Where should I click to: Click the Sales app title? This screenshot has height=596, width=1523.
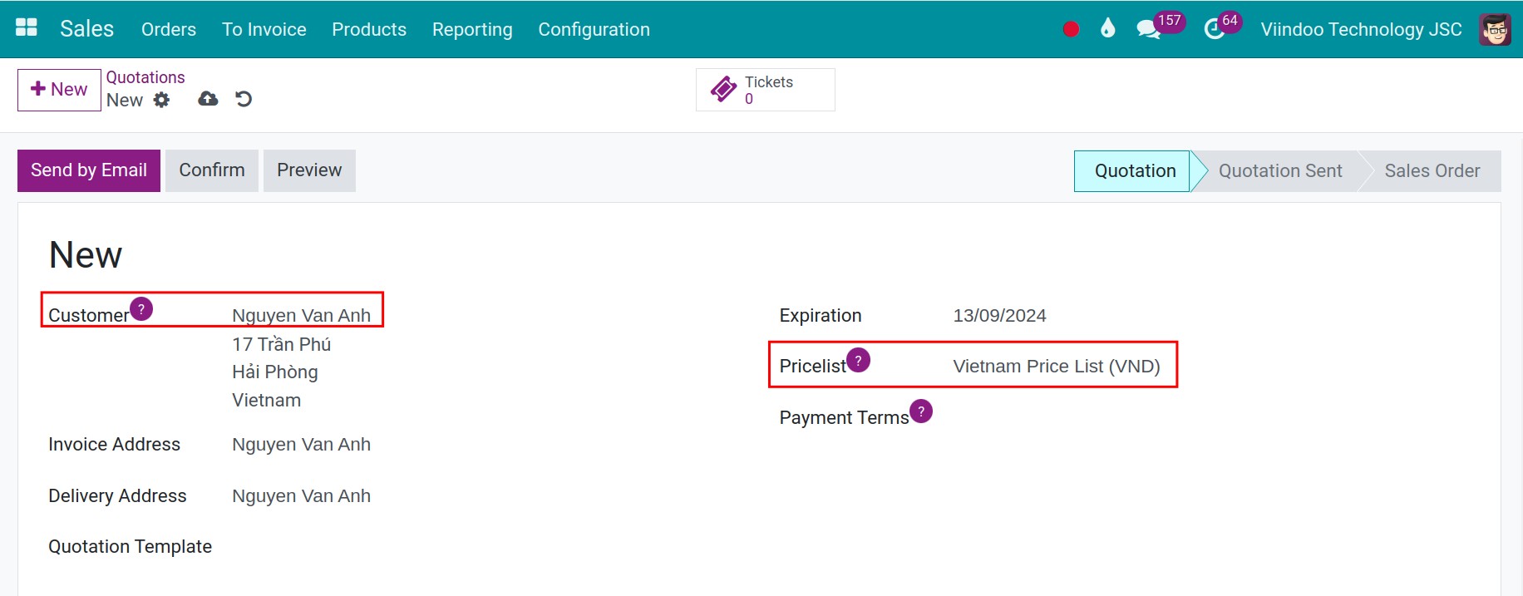(86, 28)
